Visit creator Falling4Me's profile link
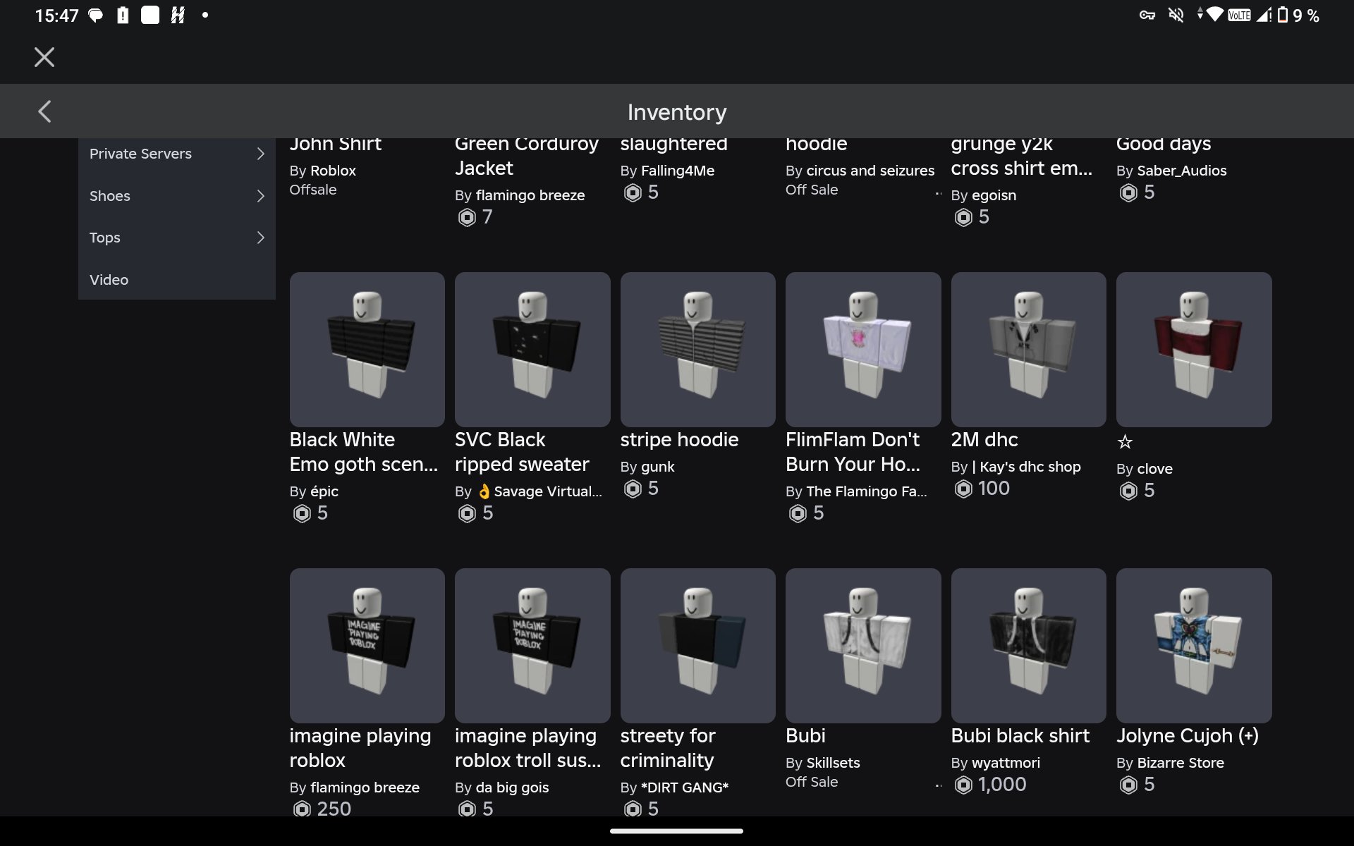1354x846 pixels. [x=678, y=171]
